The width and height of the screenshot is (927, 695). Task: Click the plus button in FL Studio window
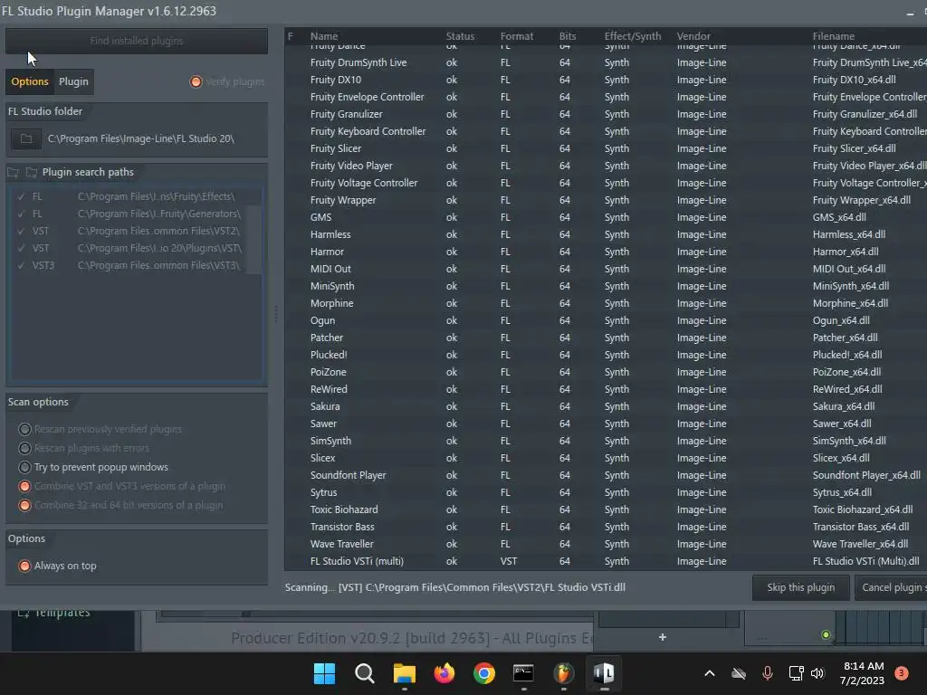click(662, 637)
